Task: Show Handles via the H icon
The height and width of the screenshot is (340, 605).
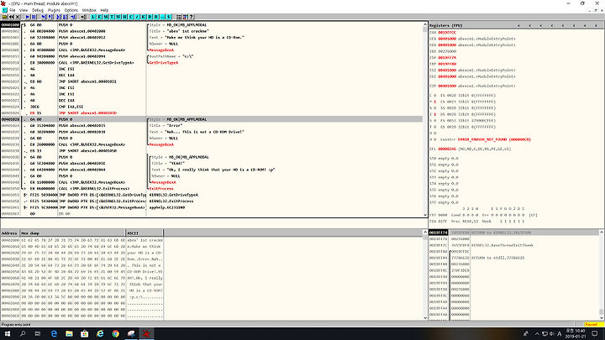Action: pos(124,17)
